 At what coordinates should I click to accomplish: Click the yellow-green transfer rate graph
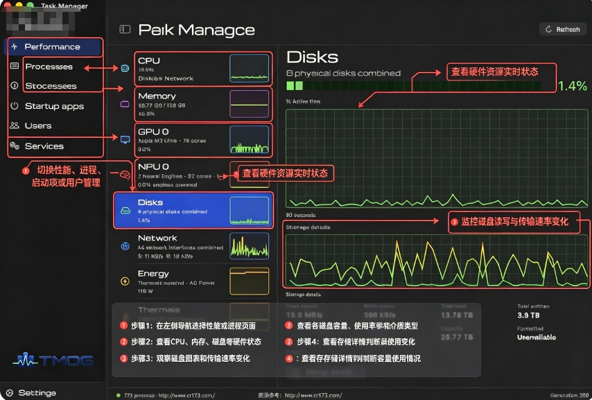click(437, 261)
